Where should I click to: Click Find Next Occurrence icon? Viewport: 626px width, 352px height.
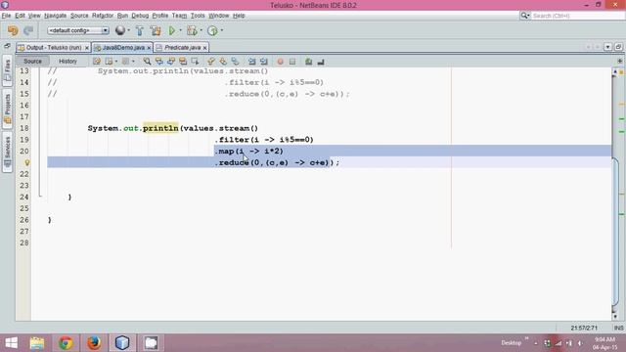point(171,62)
